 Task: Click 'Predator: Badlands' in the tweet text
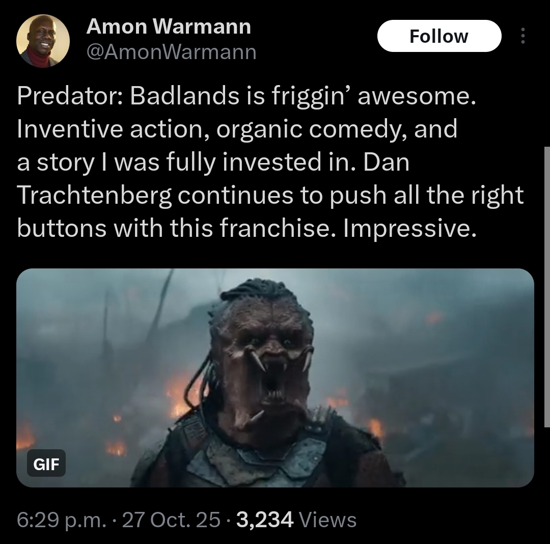click(128, 96)
